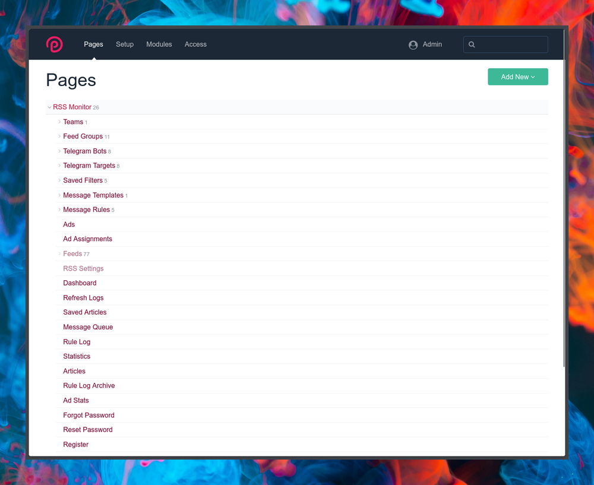Open the Dashboard page
The width and height of the screenshot is (594, 485).
coord(80,283)
